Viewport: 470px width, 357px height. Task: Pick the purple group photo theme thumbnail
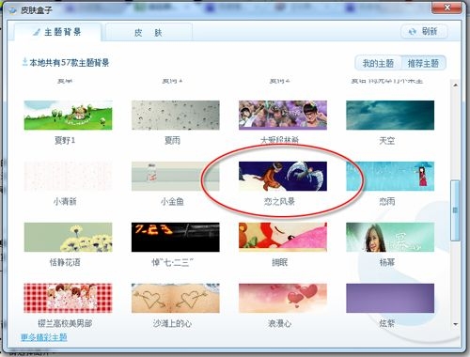(283, 116)
